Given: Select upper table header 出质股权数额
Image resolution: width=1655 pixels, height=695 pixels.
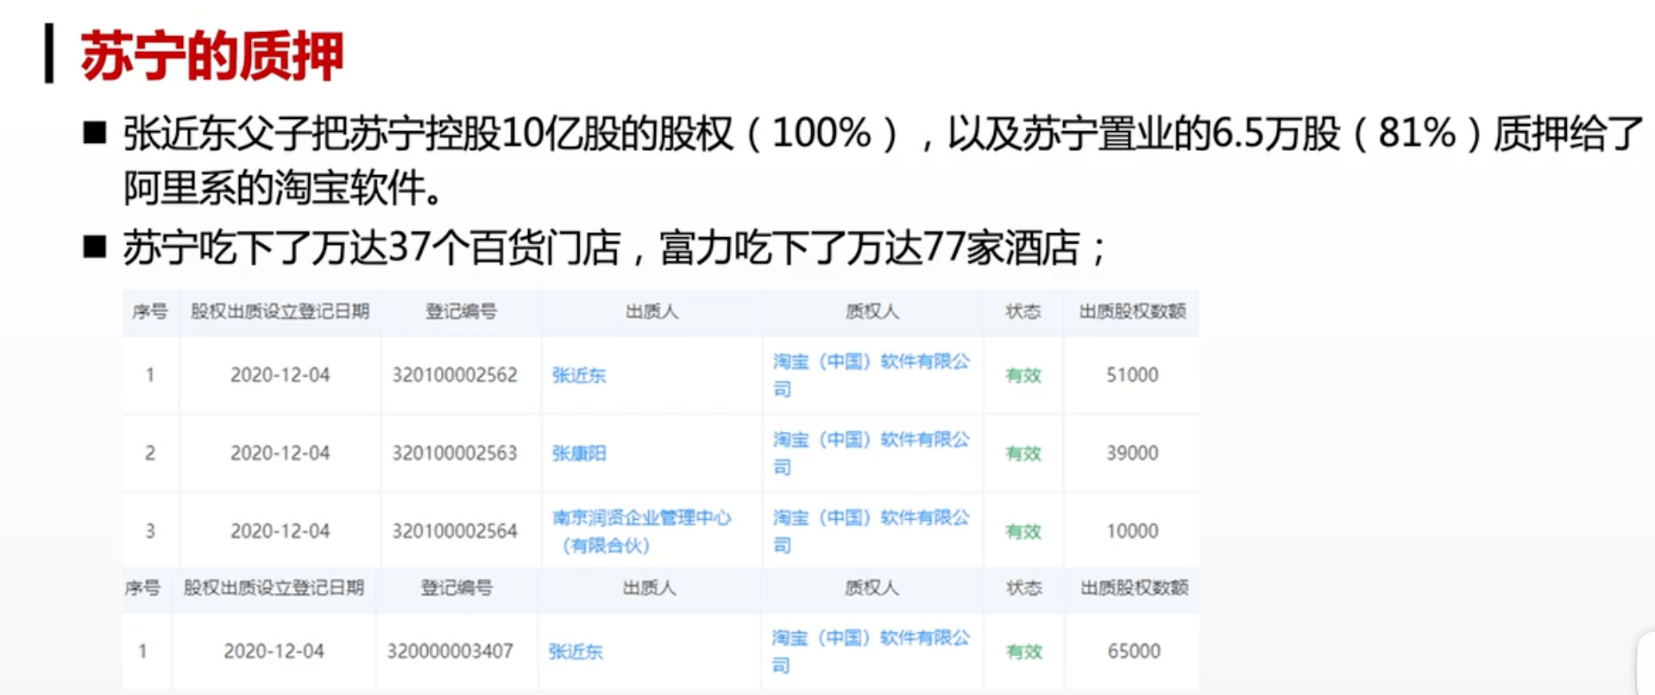Looking at the screenshot, I should pos(1132,311).
